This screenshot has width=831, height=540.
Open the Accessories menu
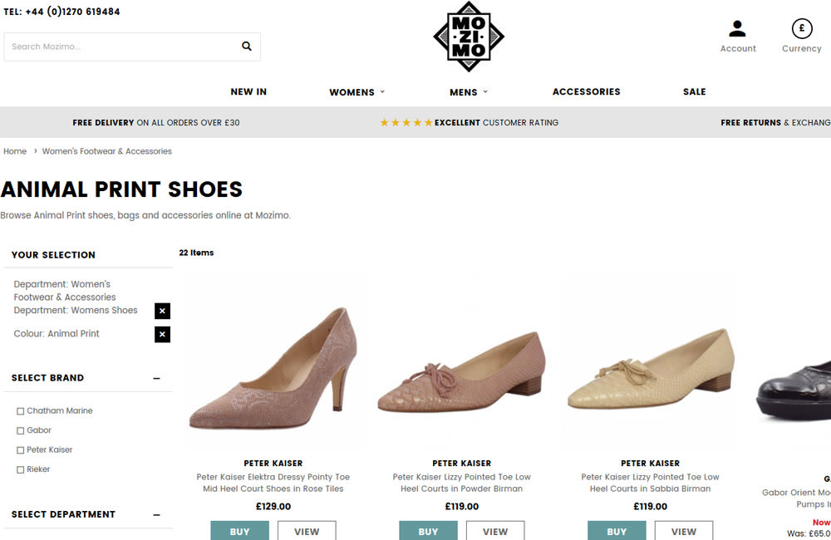point(586,91)
